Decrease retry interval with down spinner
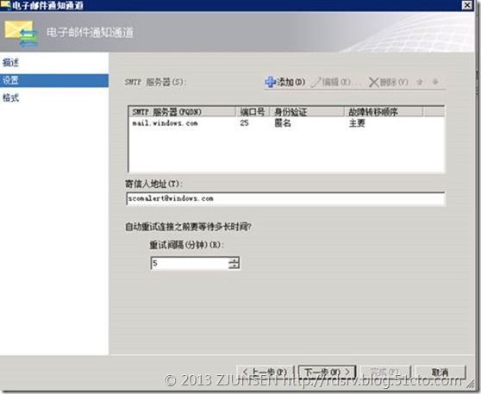Image resolution: width=481 pixels, height=394 pixels. pyautogui.click(x=234, y=266)
